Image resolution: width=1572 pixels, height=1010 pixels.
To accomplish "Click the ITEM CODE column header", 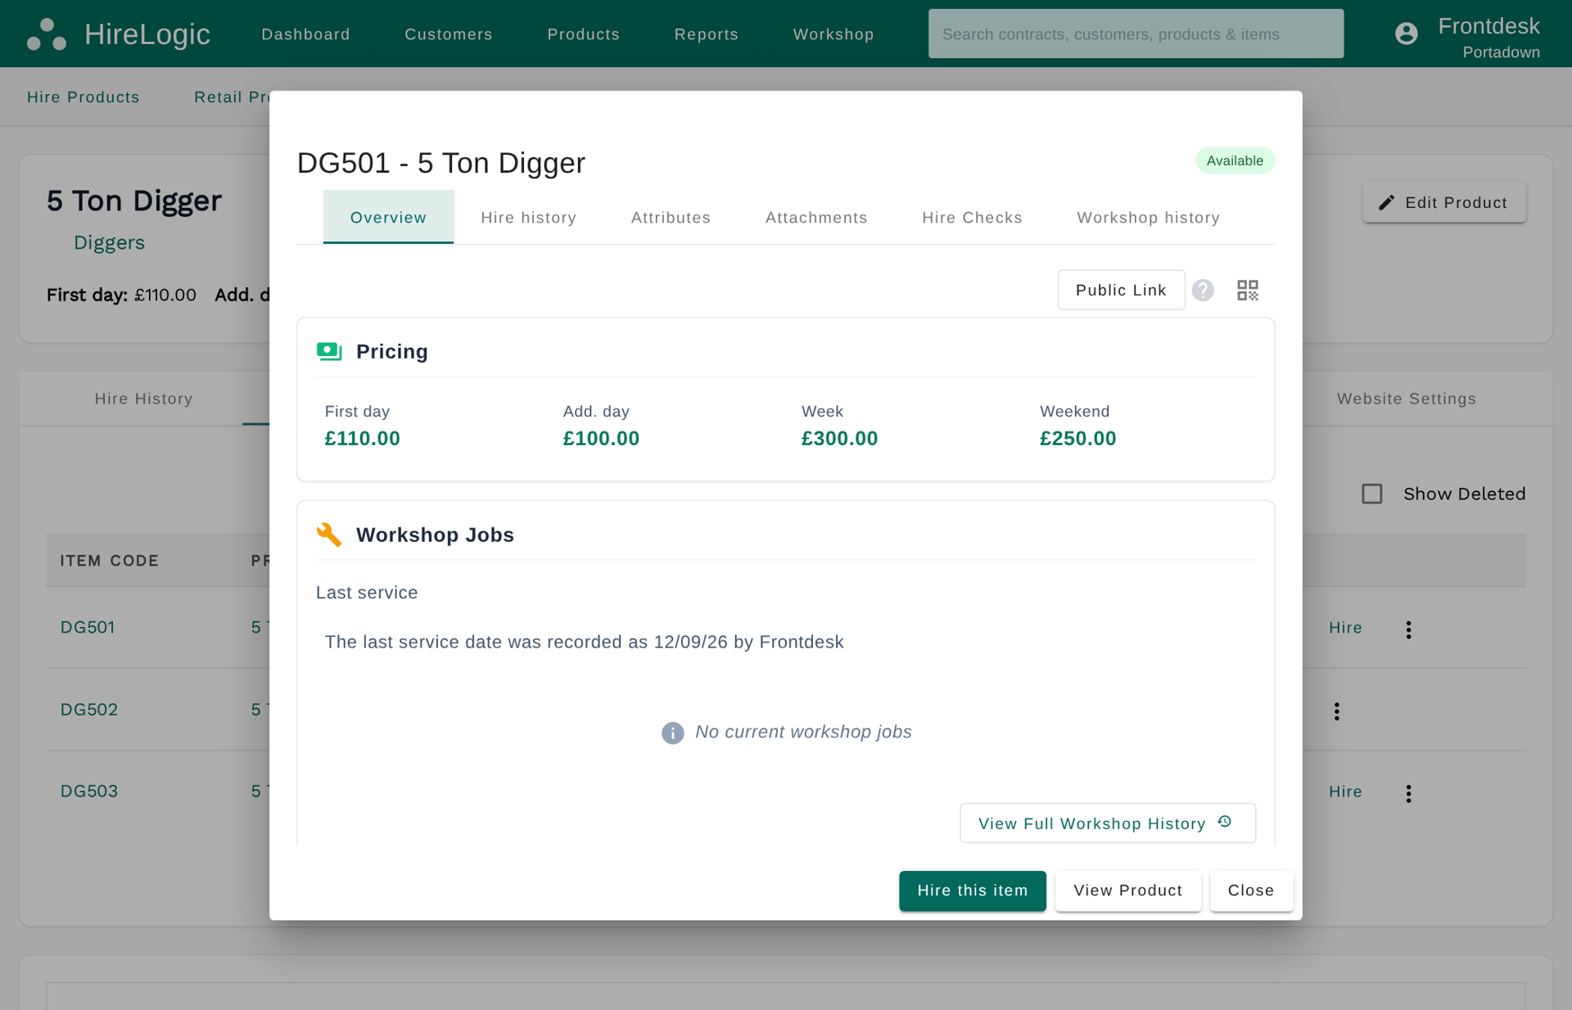I will point(109,561).
